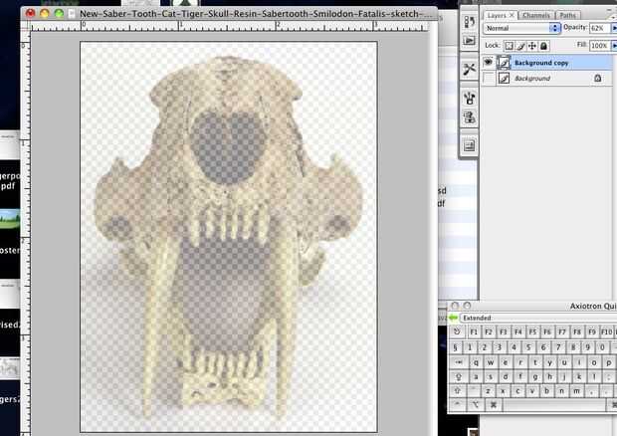Image resolution: width=617 pixels, height=436 pixels.
Task: Open the Brushes panel icon in dock
Action: (469, 98)
